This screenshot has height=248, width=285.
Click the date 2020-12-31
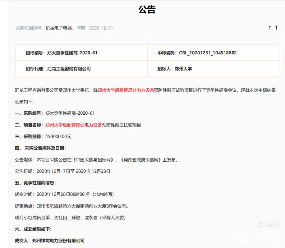point(101,28)
